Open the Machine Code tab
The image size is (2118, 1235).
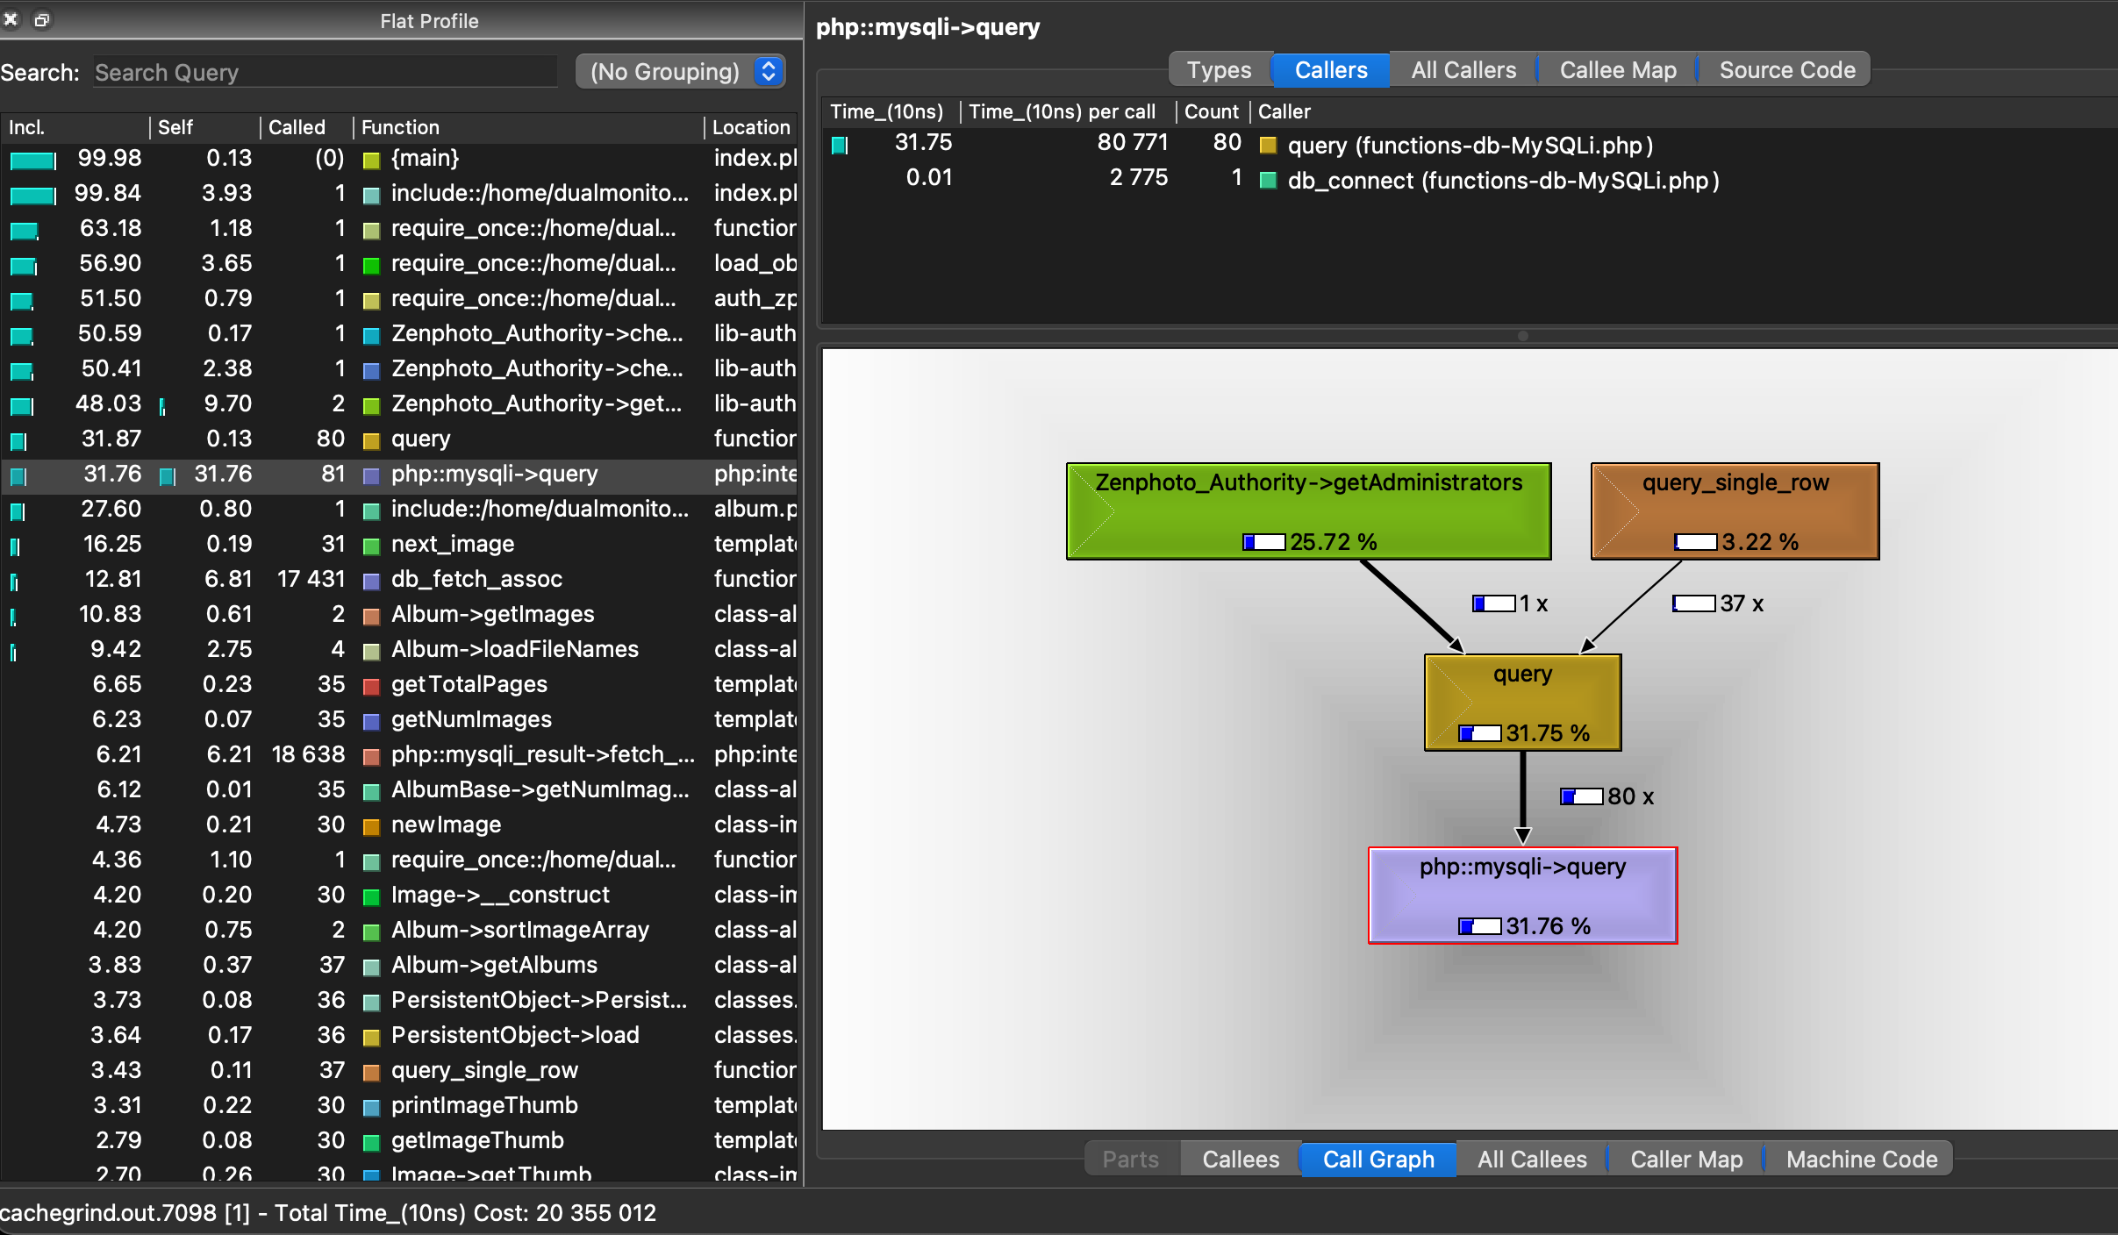1861,1160
